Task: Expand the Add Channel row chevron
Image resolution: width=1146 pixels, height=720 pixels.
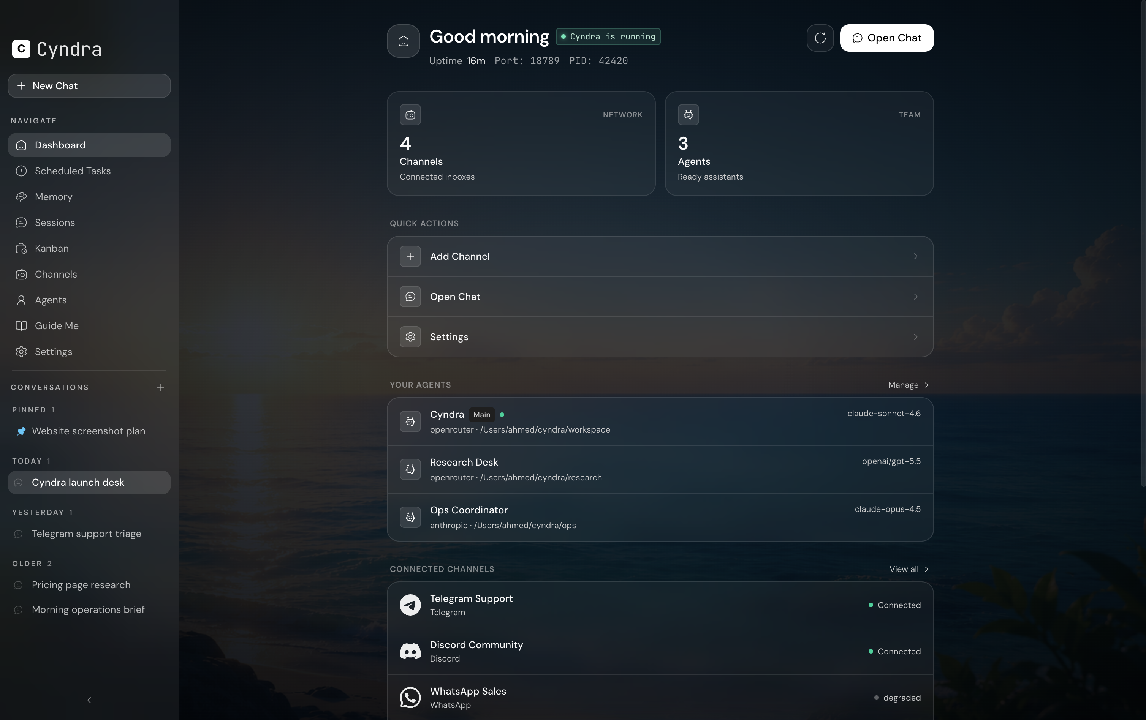Action: [915, 256]
